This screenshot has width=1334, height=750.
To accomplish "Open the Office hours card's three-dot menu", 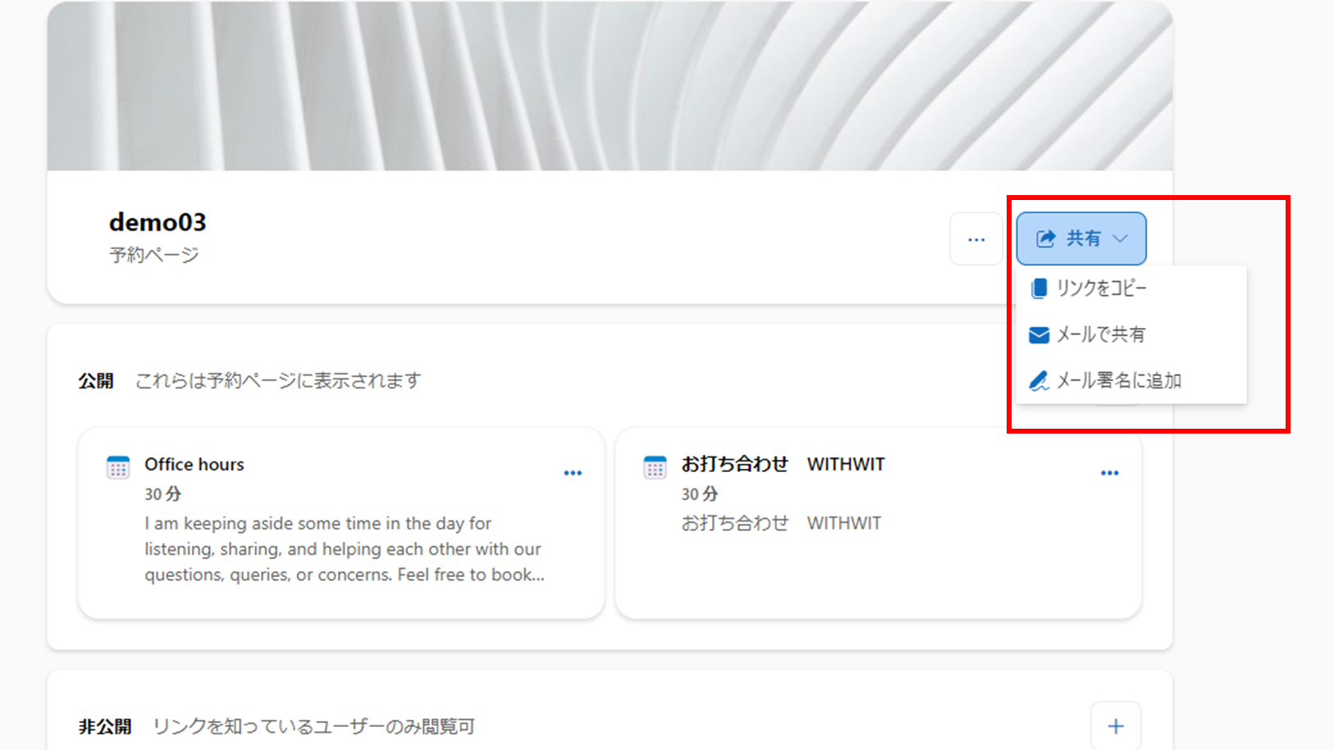I will (x=573, y=473).
